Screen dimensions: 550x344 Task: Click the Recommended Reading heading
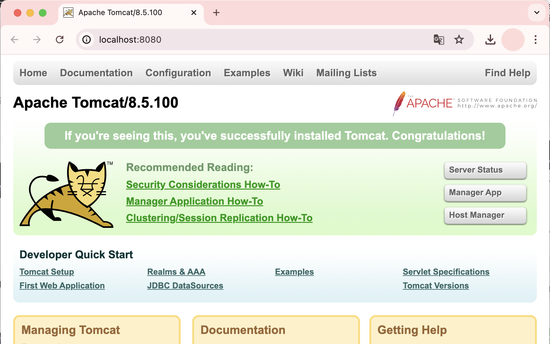189,168
